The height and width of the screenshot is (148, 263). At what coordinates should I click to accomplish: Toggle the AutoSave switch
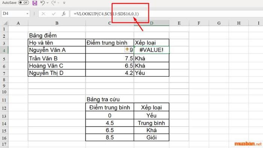coord(23,3)
